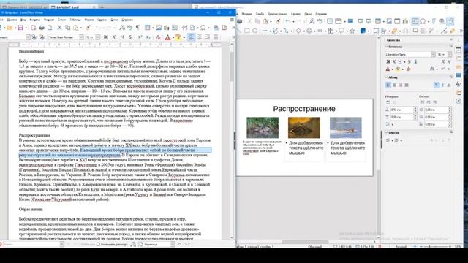
Task: Check the Учитывать регистр checkbox
Action: (98, 245)
